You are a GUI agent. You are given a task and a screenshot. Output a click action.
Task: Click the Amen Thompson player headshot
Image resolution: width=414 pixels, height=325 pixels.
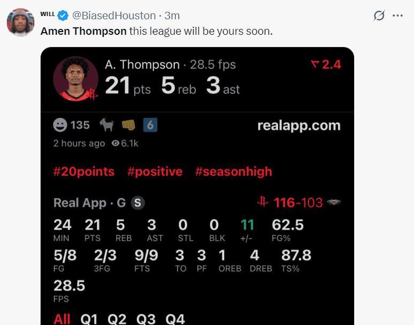pyautogui.click(x=76, y=79)
